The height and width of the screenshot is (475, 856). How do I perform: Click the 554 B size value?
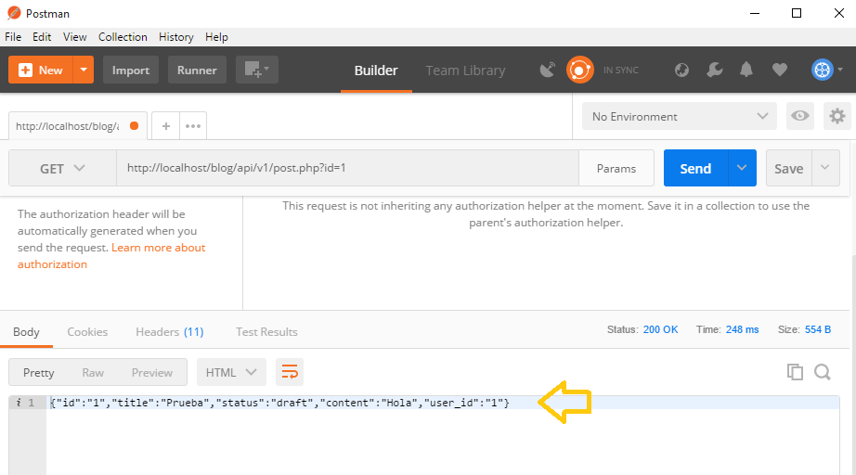tap(818, 329)
